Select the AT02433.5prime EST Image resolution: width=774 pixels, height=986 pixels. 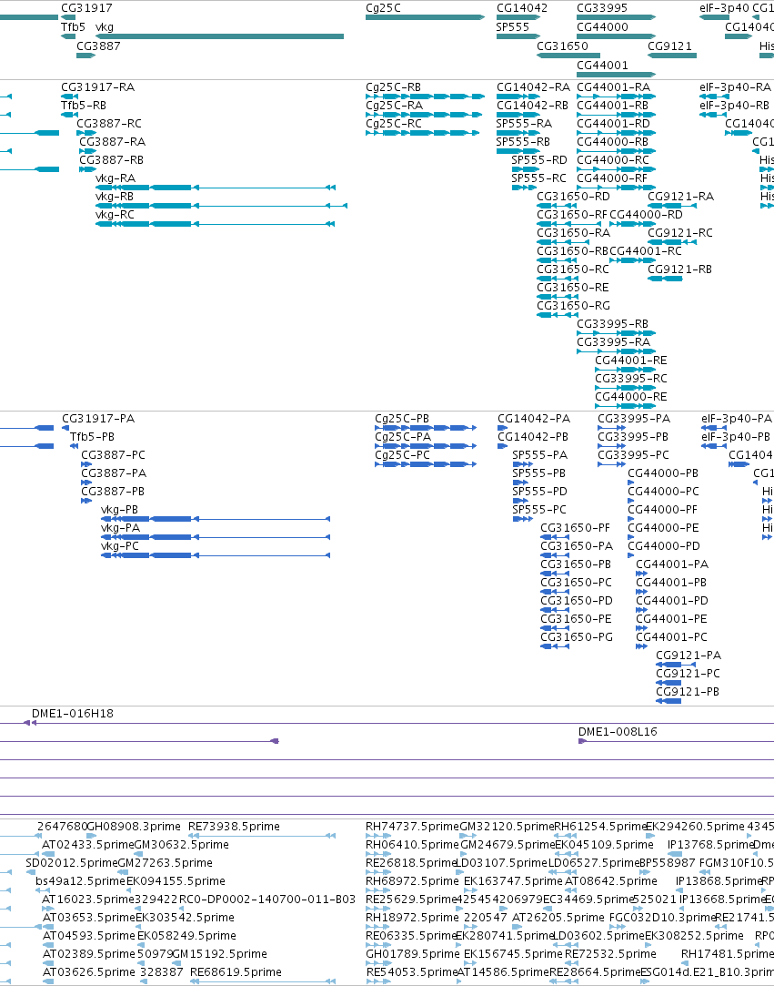click(49, 854)
